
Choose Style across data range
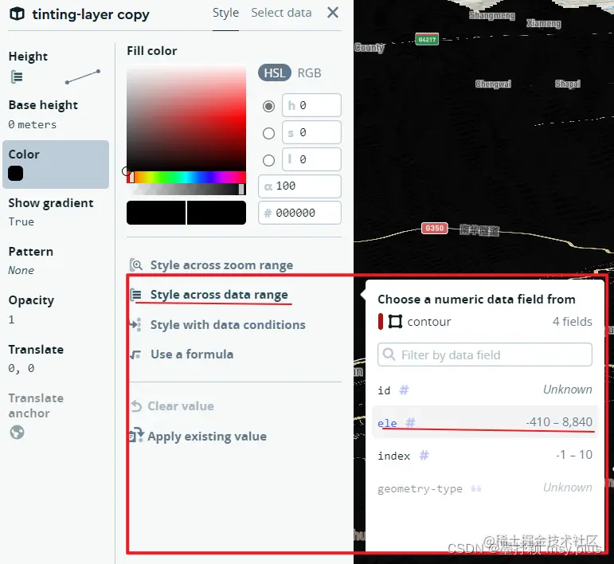click(219, 295)
